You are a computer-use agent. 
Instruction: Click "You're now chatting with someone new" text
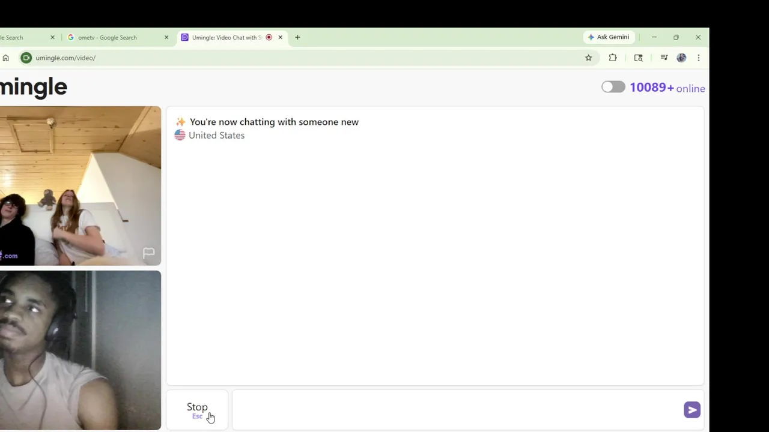coord(274,122)
